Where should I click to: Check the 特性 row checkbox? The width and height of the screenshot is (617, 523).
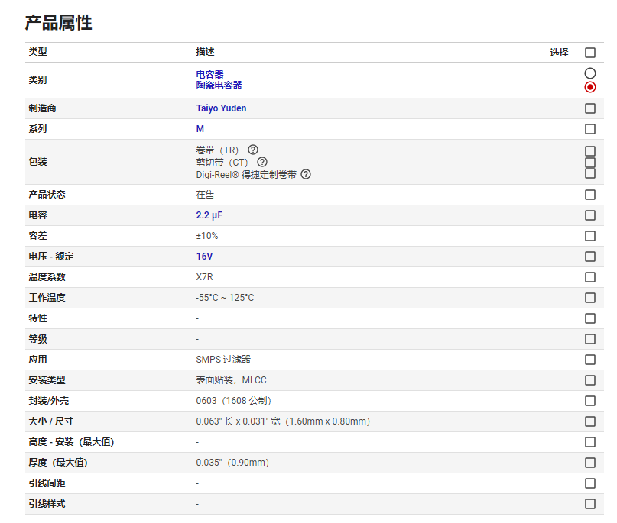point(589,318)
